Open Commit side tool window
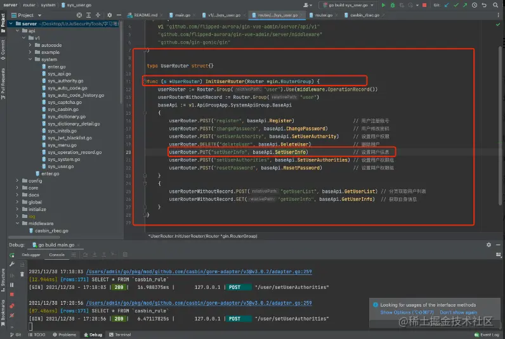The width and height of the screenshot is (505, 339). click(x=3, y=50)
